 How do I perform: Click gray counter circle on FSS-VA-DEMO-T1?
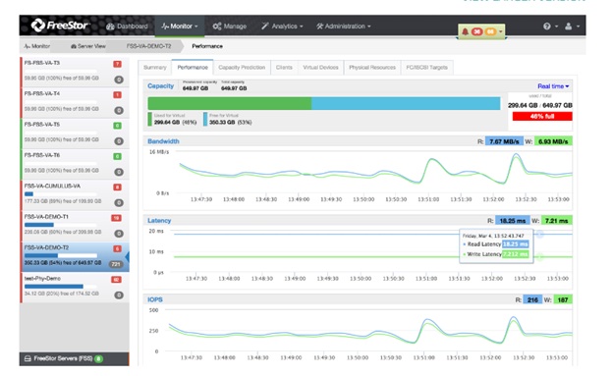point(119,234)
